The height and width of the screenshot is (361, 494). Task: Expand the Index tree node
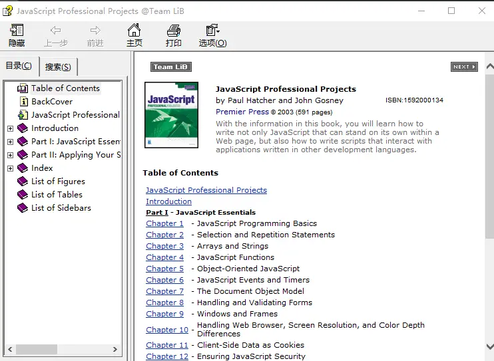10,168
